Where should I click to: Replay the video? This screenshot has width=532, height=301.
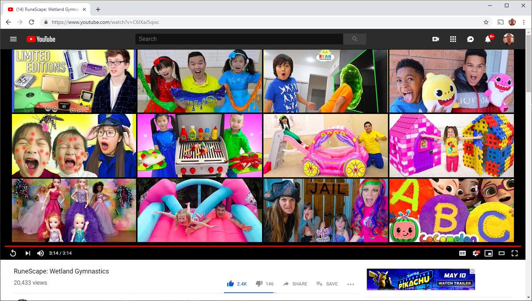tap(13, 253)
